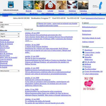Image resolution: width=106 pixels, height=106 pixels.
Task: Open news 'Cyklisten Kjell Nilsson föreläser'
Action: tap(36, 47)
